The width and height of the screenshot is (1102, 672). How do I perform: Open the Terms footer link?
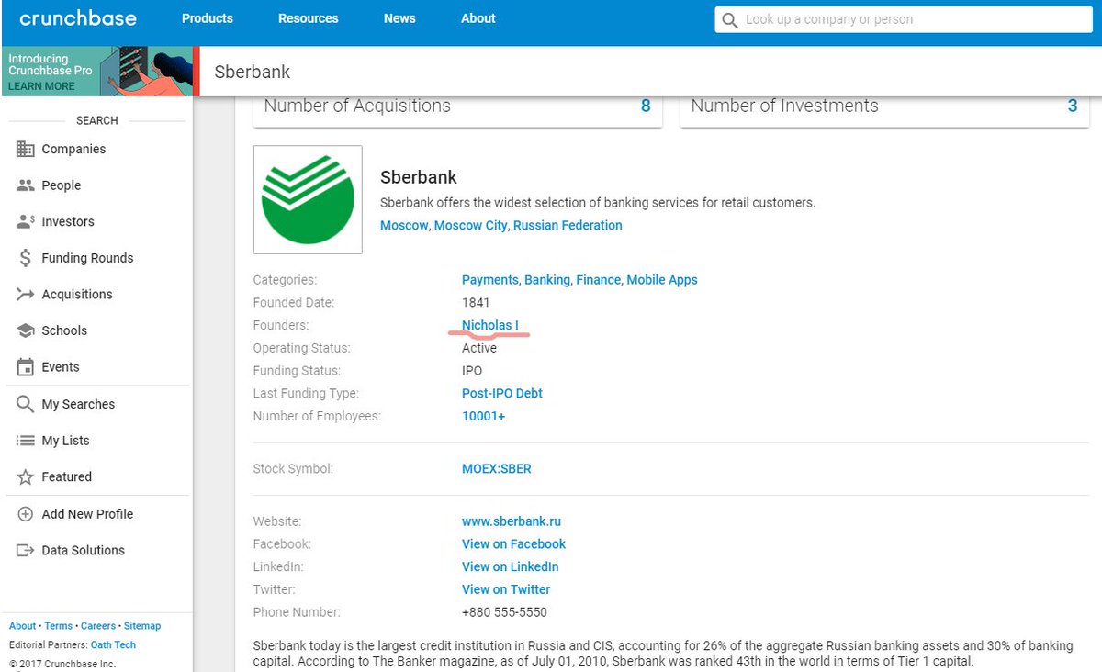click(59, 626)
